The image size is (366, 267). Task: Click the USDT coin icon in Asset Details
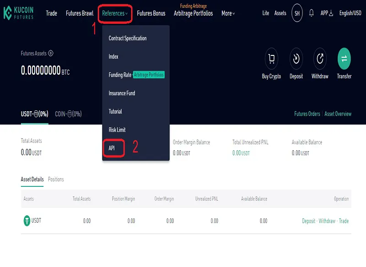pyautogui.click(x=27, y=220)
